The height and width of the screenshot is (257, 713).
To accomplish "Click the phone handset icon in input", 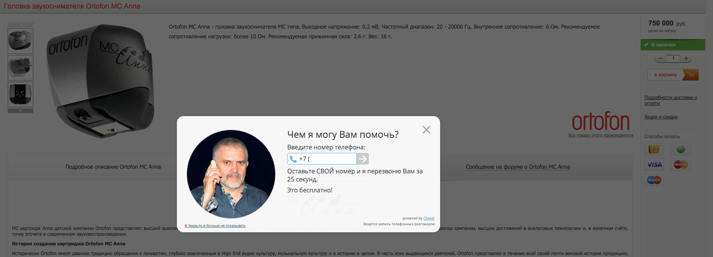I will pyautogui.click(x=293, y=159).
